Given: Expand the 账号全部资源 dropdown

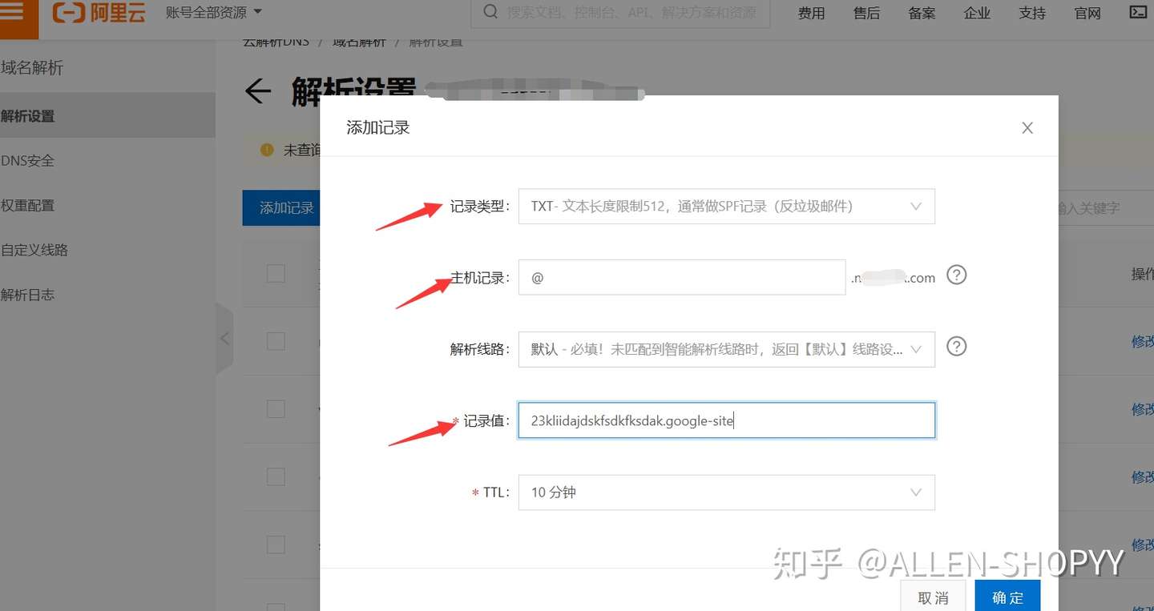Looking at the screenshot, I should pyautogui.click(x=214, y=12).
